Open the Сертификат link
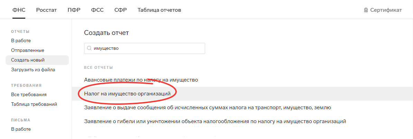This screenshot has height=139, width=413. click(x=386, y=10)
